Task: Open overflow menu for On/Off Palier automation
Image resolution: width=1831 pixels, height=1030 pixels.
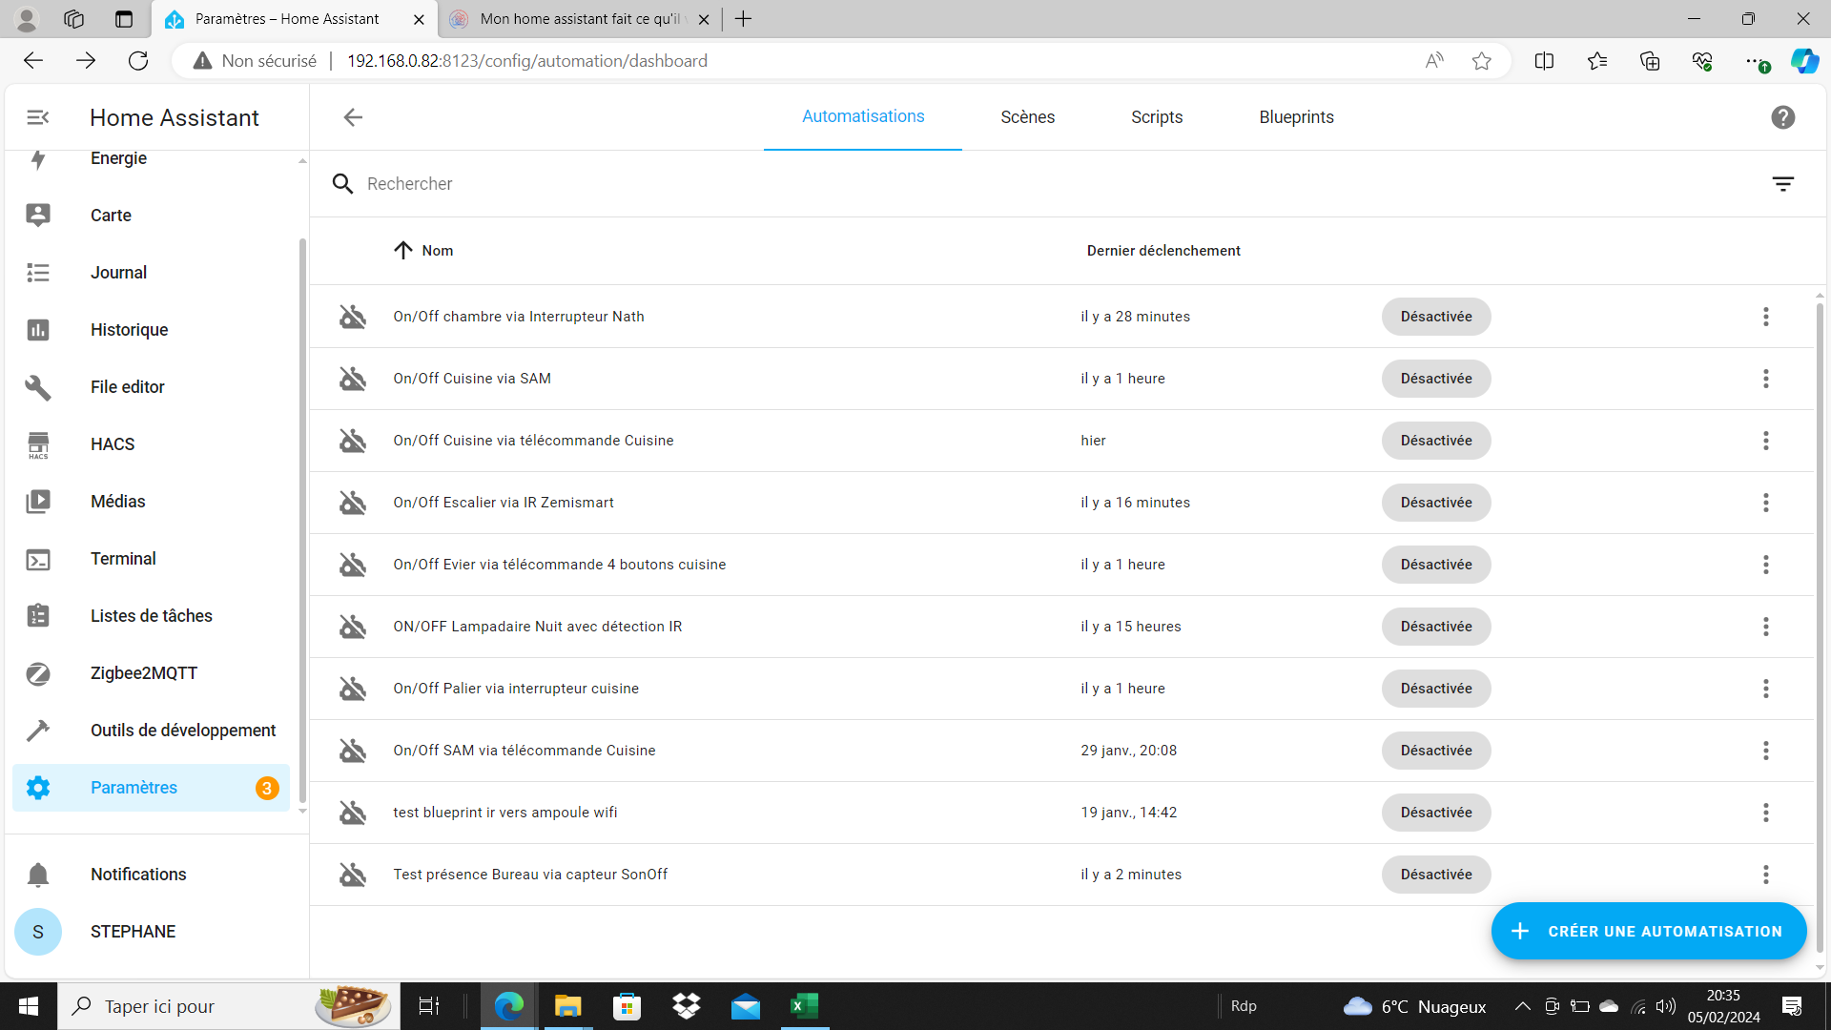Action: 1765,689
